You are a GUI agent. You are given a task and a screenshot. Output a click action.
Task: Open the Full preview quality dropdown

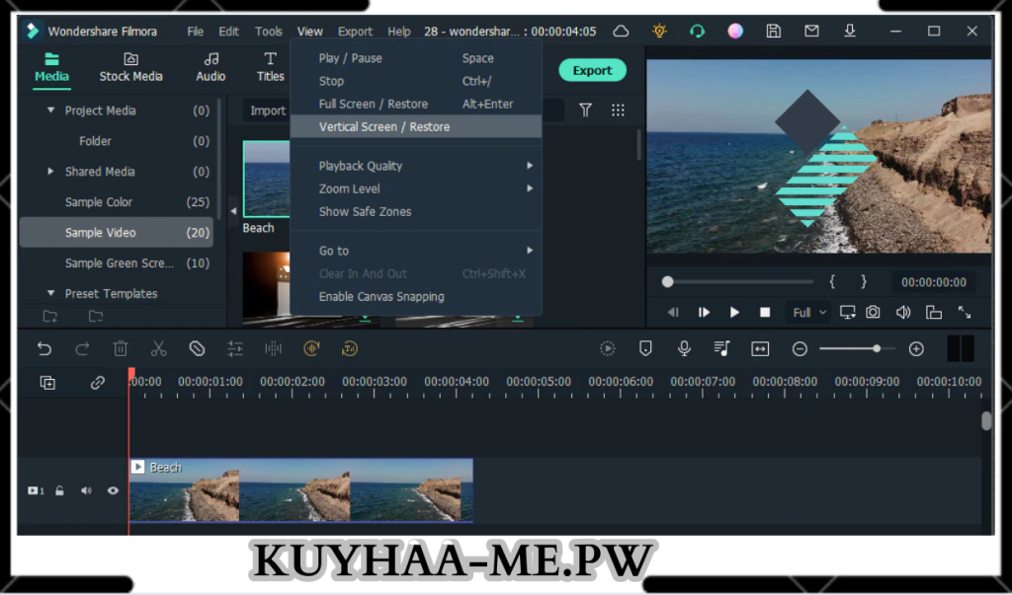point(808,313)
